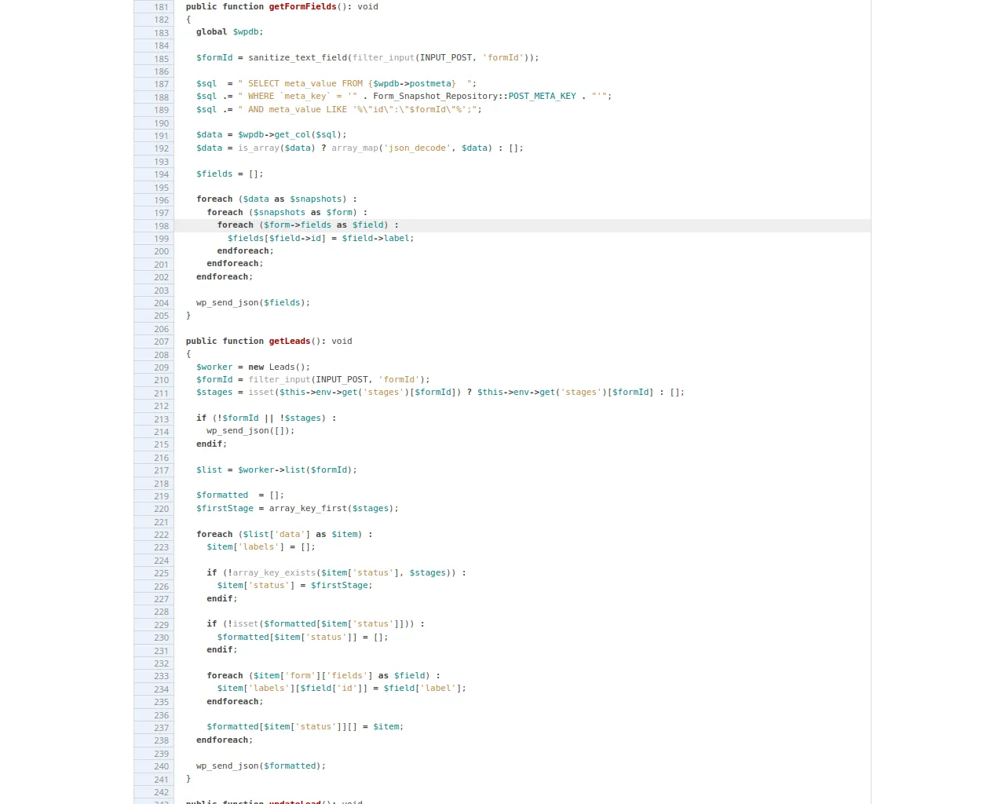Click wp_send_json($fields) call
Image resolution: width=1005 pixels, height=804 pixels.
pyautogui.click(x=253, y=302)
